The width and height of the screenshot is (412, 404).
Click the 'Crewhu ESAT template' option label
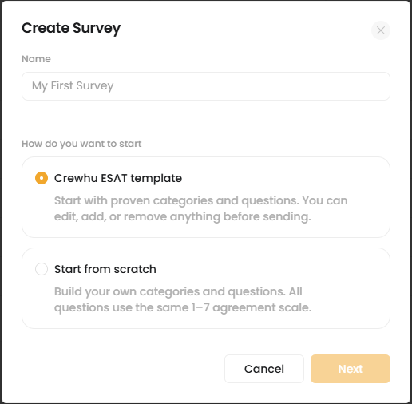118,178
